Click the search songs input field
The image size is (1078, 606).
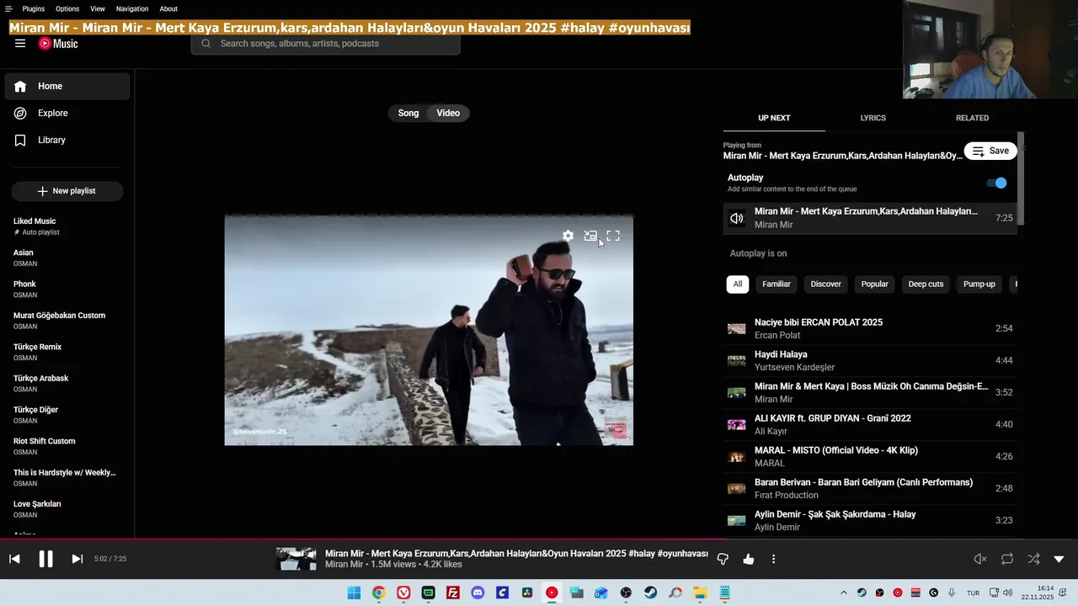(326, 44)
